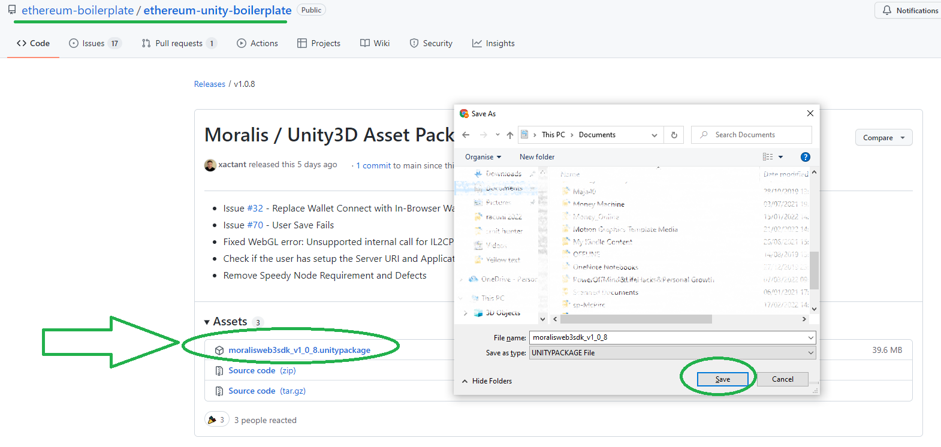Expand the address bar previous locations dropdown
This screenshot has width=941, height=447.
click(x=655, y=135)
